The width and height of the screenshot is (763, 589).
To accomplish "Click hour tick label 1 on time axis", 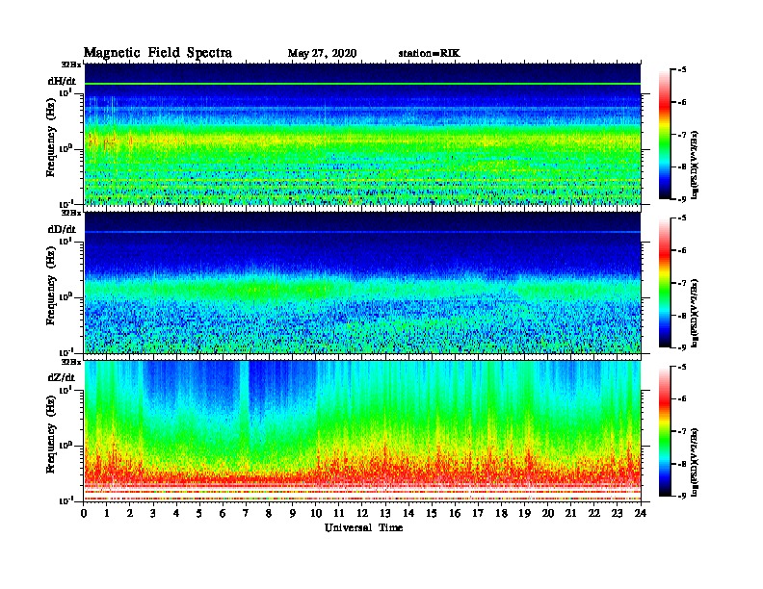I will (x=107, y=513).
